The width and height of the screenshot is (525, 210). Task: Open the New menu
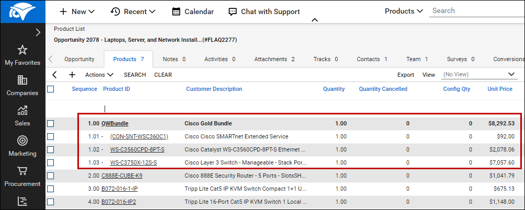(x=77, y=11)
